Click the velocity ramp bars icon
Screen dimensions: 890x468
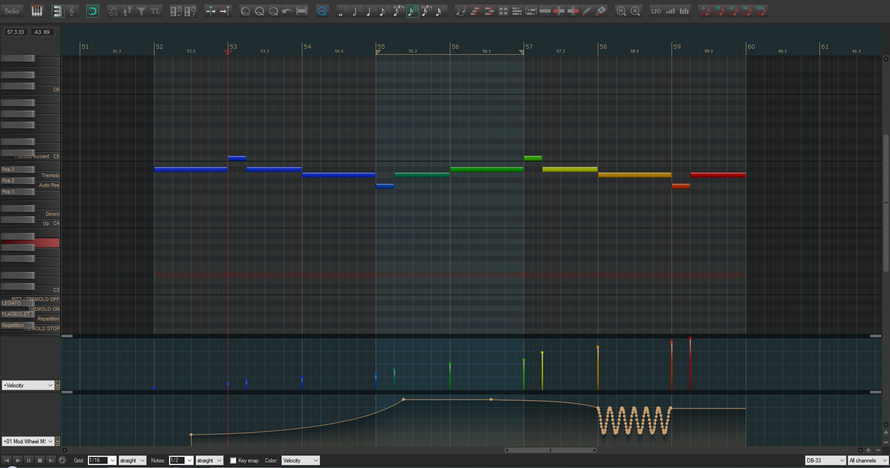(x=670, y=11)
